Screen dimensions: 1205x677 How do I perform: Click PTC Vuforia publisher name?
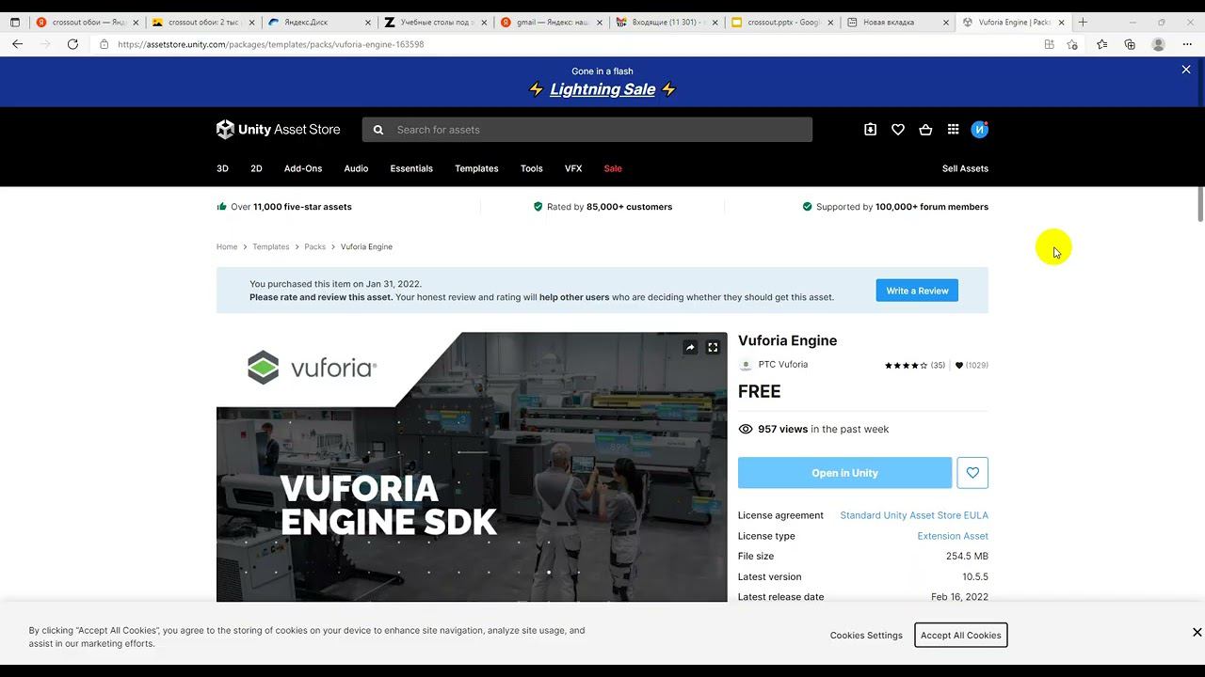tap(783, 365)
